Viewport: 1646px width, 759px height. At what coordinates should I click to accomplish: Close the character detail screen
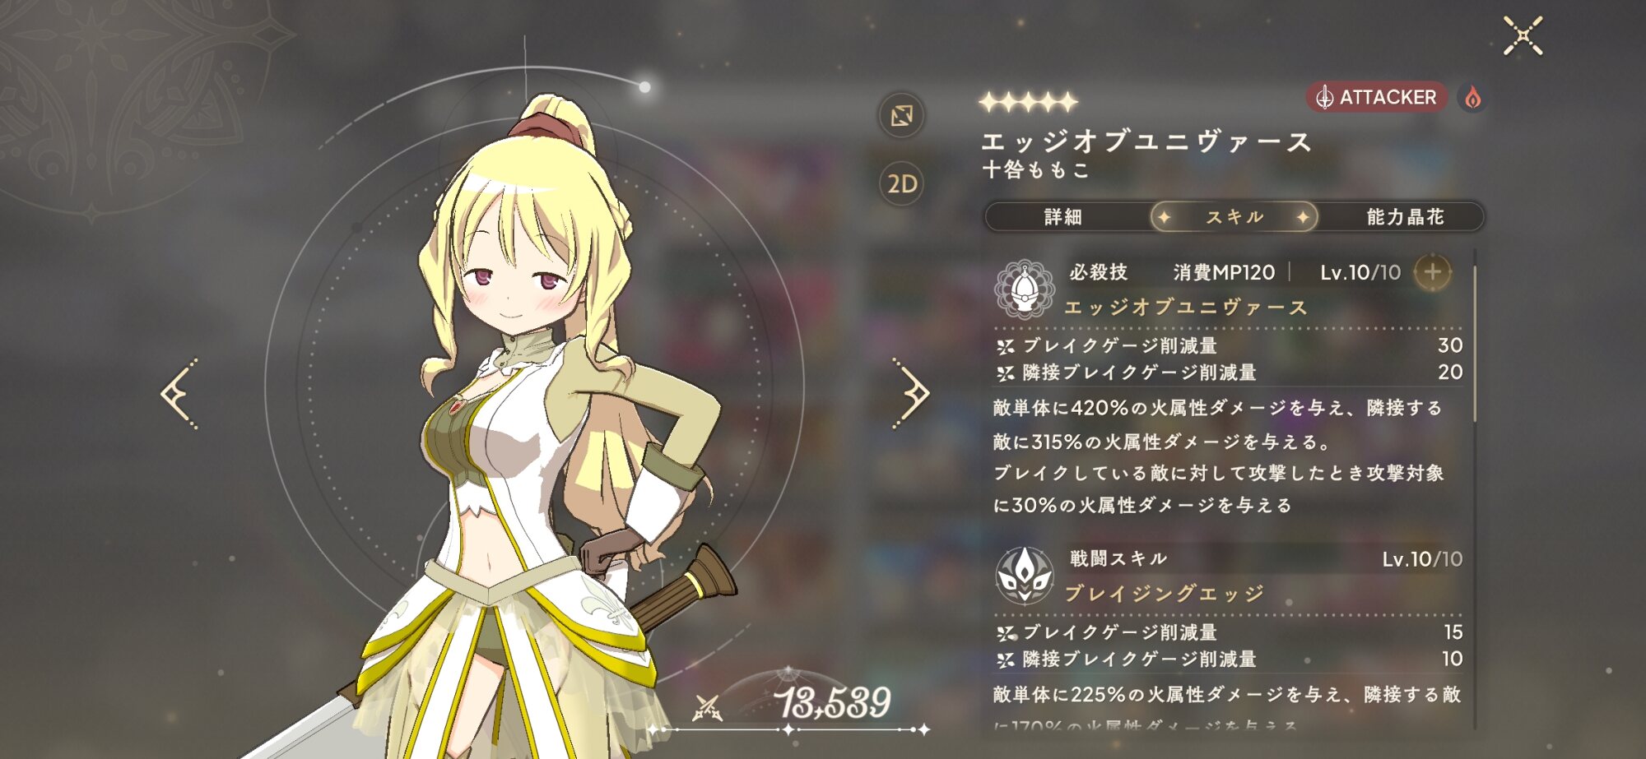[1523, 36]
